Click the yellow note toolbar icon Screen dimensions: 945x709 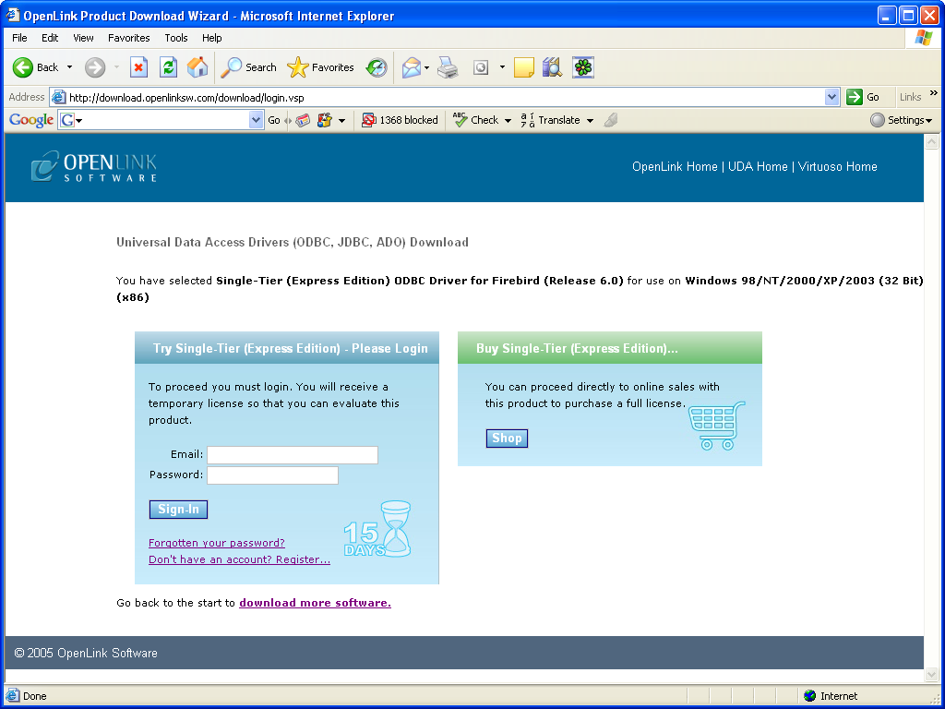[x=524, y=67]
